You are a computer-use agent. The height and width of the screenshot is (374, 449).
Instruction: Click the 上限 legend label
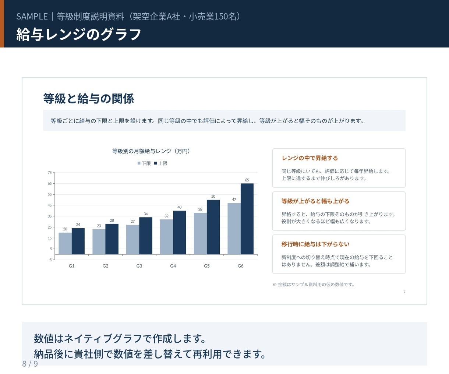point(163,163)
